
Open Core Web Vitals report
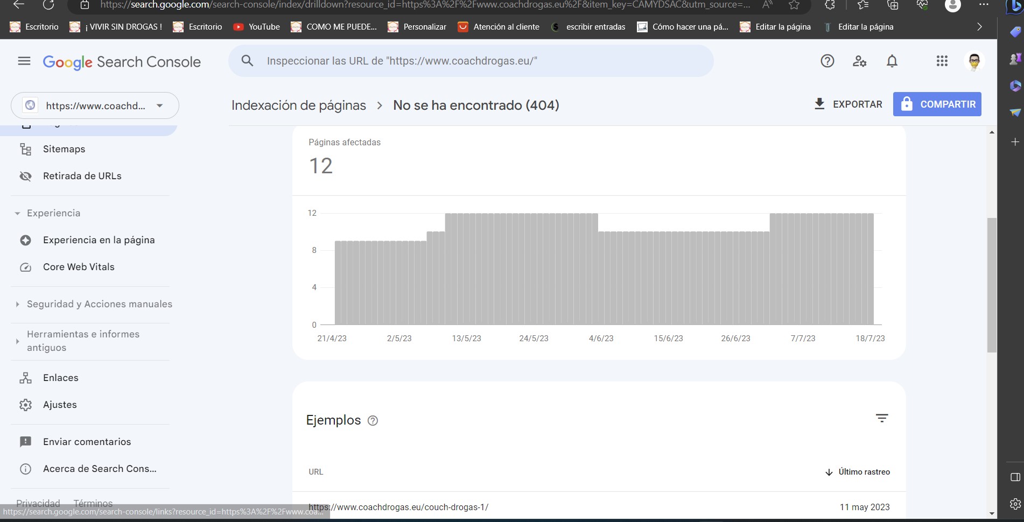click(x=79, y=267)
